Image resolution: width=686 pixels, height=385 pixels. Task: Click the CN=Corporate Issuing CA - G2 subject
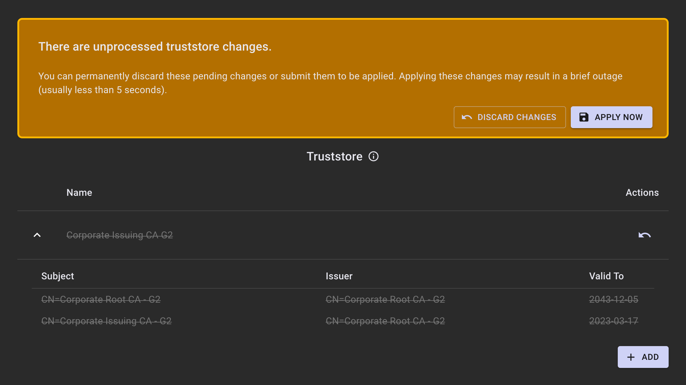coord(106,321)
